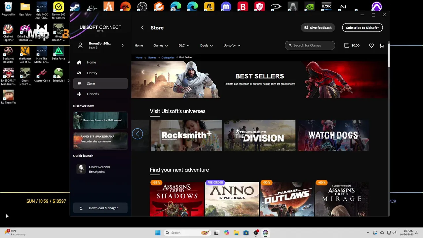Image resolution: width=423 pixels, height=238 pixels.
Task: Select Home in the store navigation bar
Action: [x=139, y=46]
